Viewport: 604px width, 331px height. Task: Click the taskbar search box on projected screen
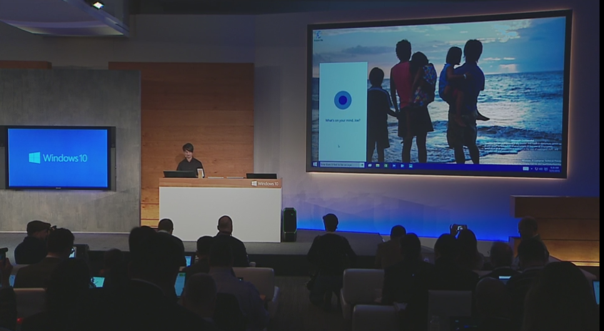click(342, 165)
